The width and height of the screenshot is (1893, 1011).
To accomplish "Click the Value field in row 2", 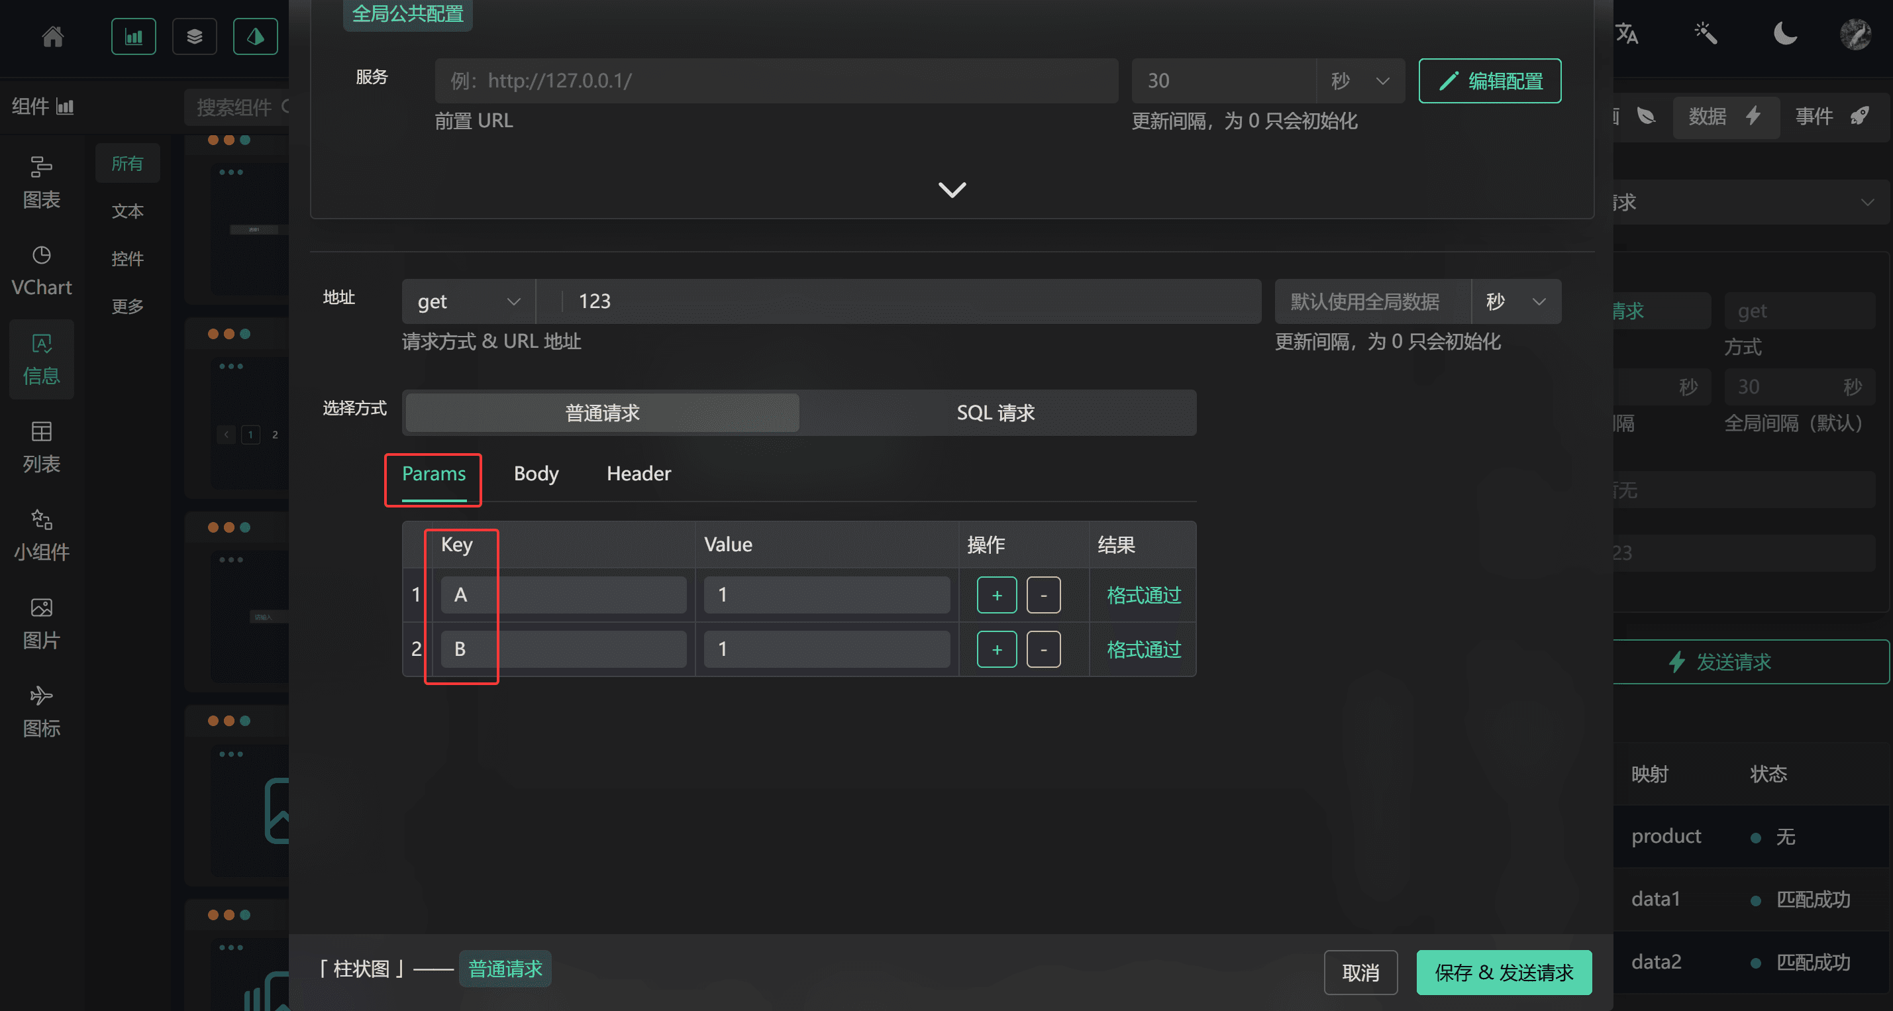I will click(827, 649).
